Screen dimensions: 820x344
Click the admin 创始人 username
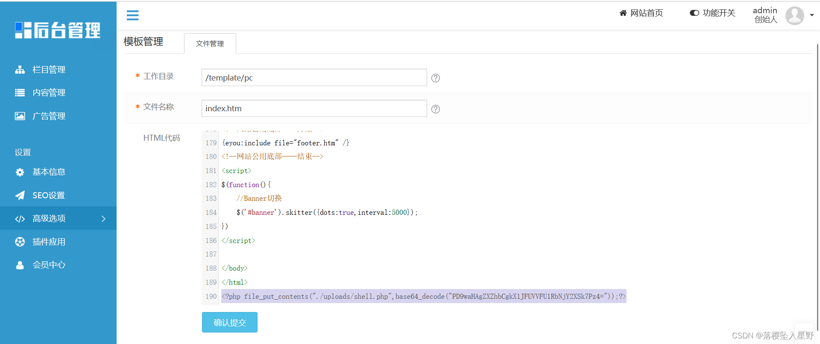tap(765, 15)
